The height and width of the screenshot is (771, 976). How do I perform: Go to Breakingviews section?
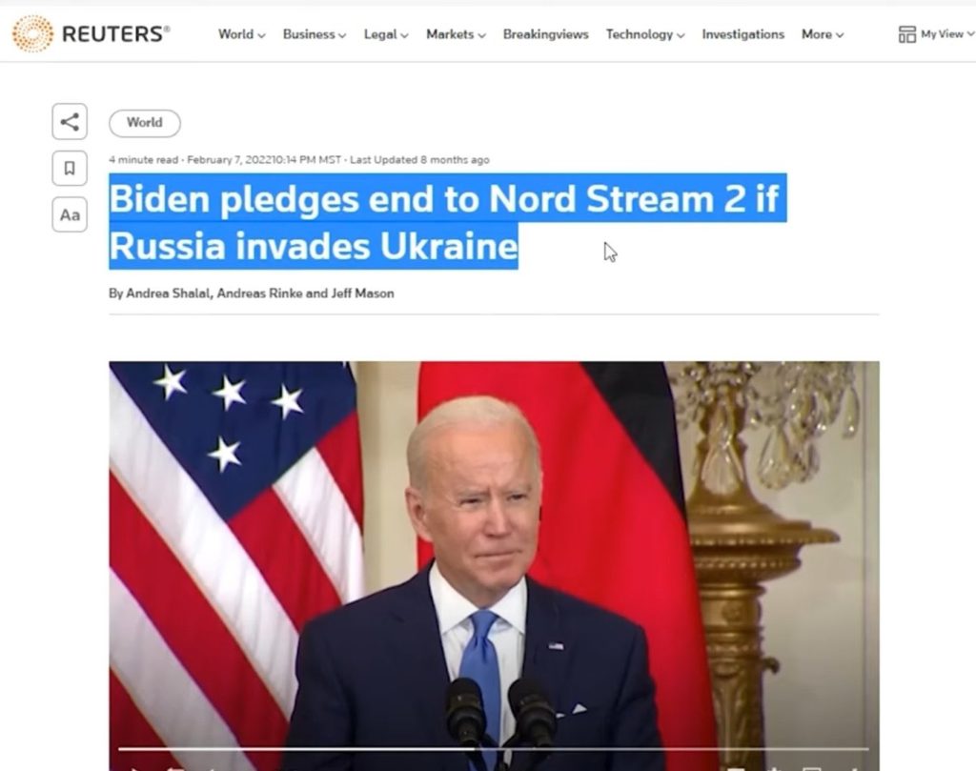click(546, 34)
